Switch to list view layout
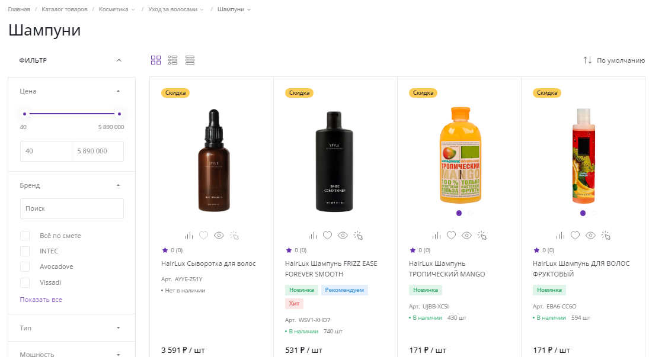Image resolution: width=649 pixels, height=357 pixels. coord(173,60)
